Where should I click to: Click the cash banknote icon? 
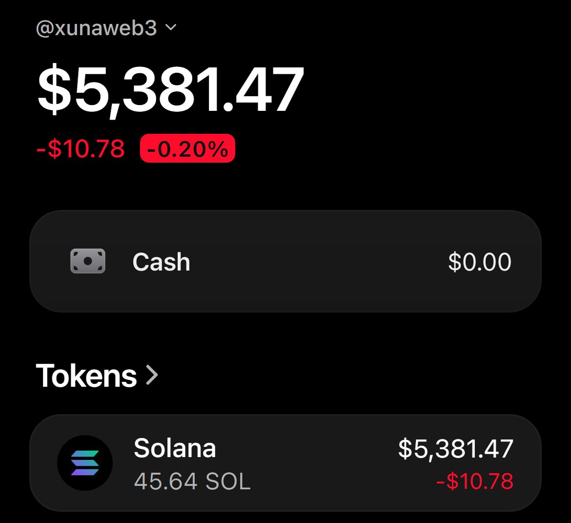[x=88, y=261]
